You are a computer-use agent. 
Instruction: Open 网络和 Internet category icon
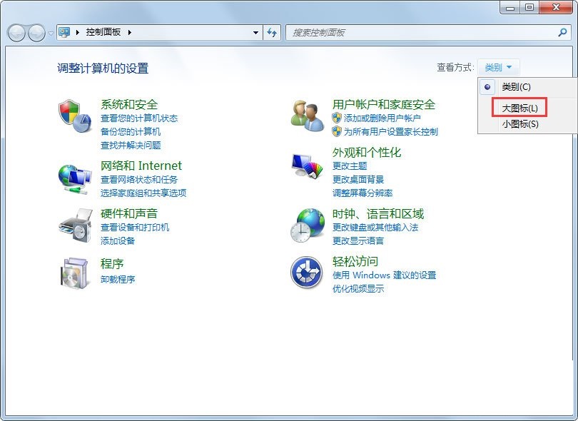(73, 176)
